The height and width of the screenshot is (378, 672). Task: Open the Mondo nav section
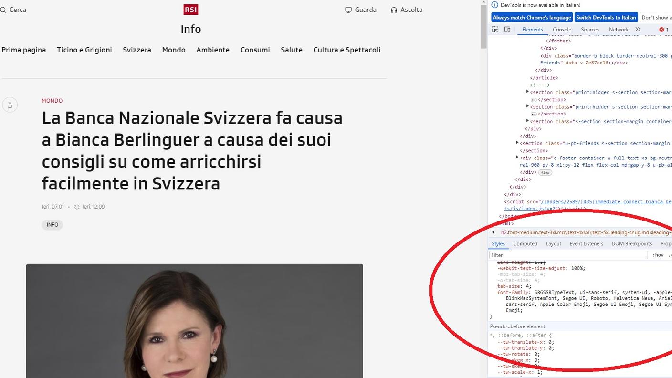(x=174, y=50)
